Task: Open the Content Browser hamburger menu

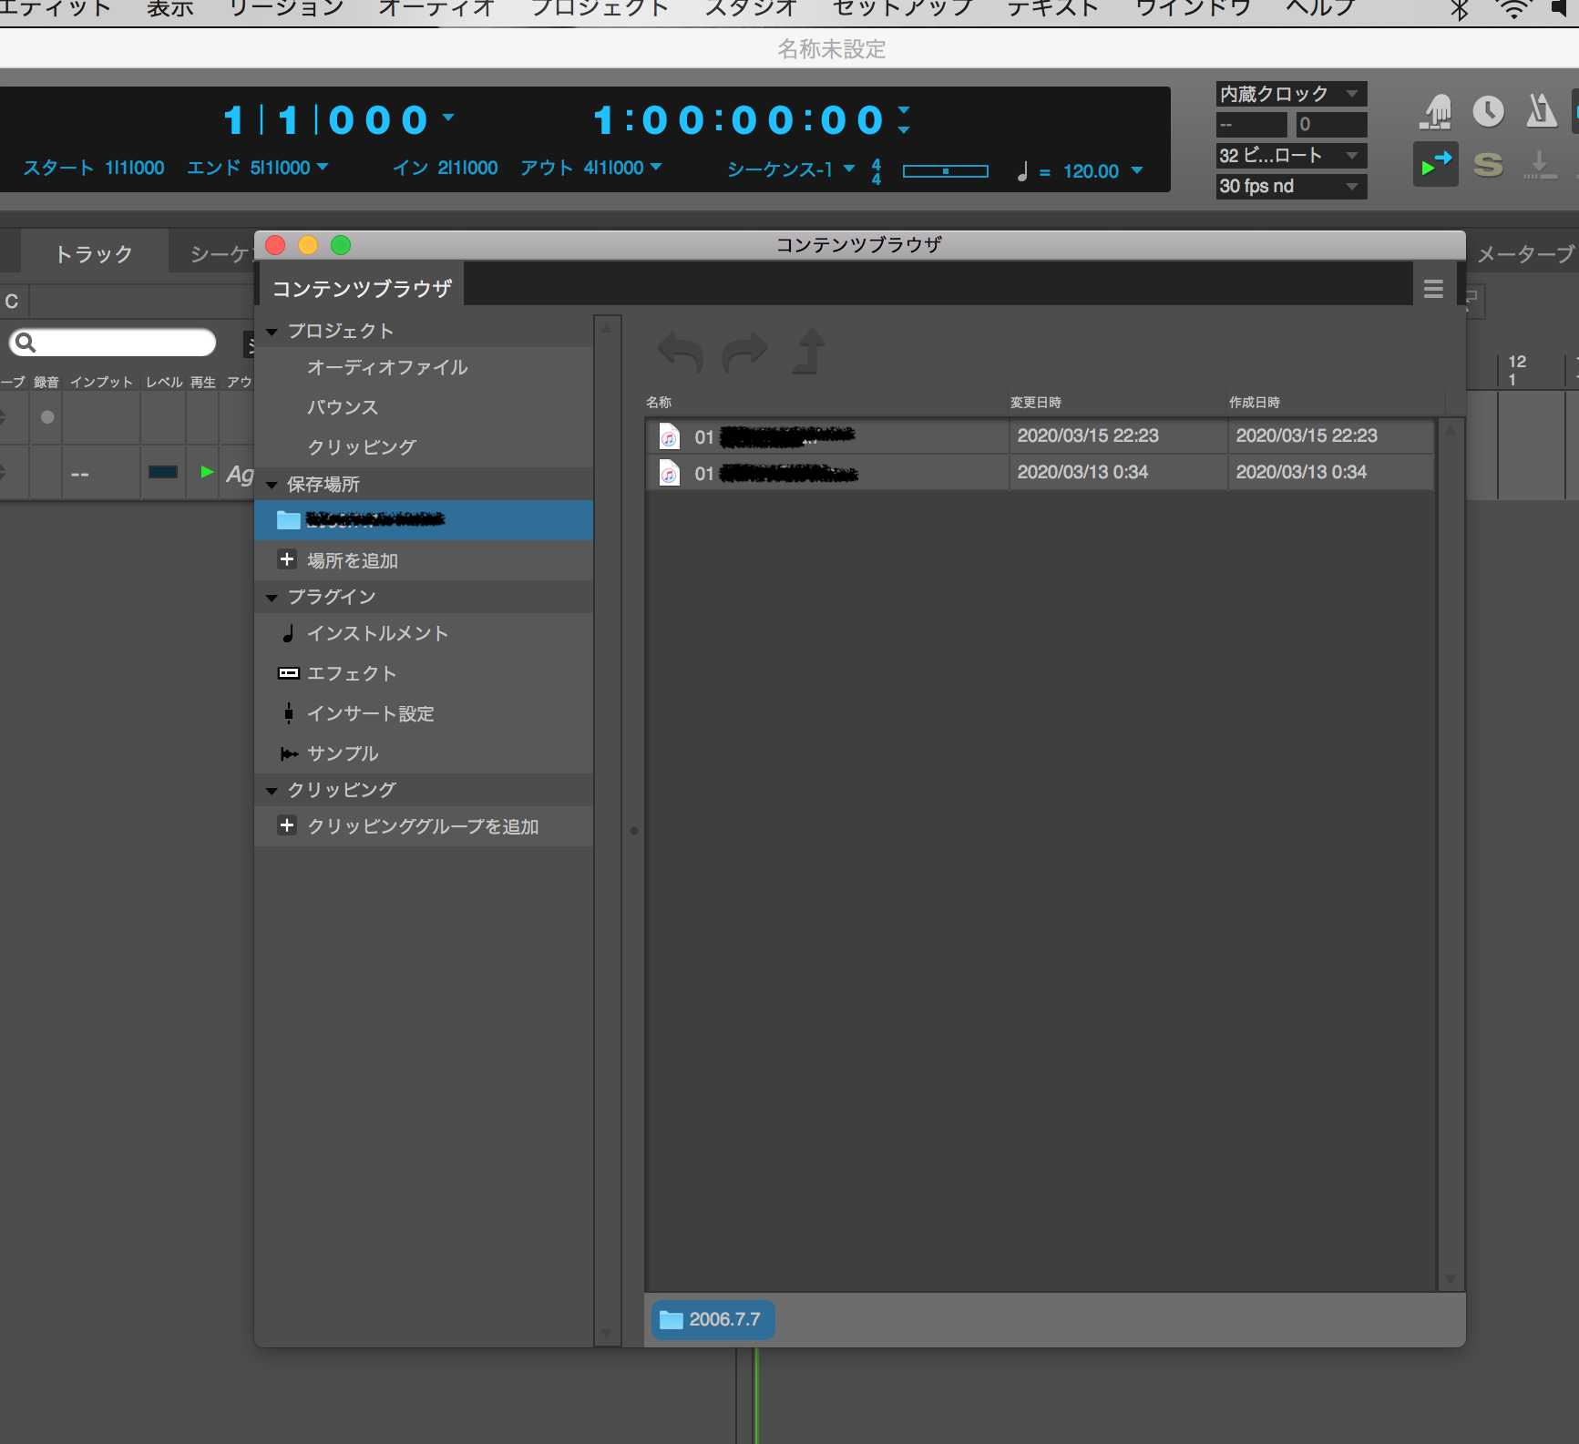Action: click(x=1433, y=289)
